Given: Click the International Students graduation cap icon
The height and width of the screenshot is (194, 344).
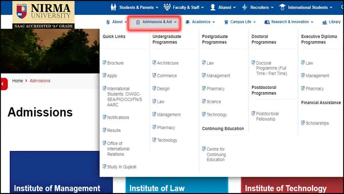Looking at the screenshot, I should click(x=282, y=7).
